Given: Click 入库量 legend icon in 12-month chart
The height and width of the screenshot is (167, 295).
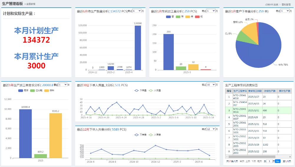Looking at the screenshot, I should point(151,135).
